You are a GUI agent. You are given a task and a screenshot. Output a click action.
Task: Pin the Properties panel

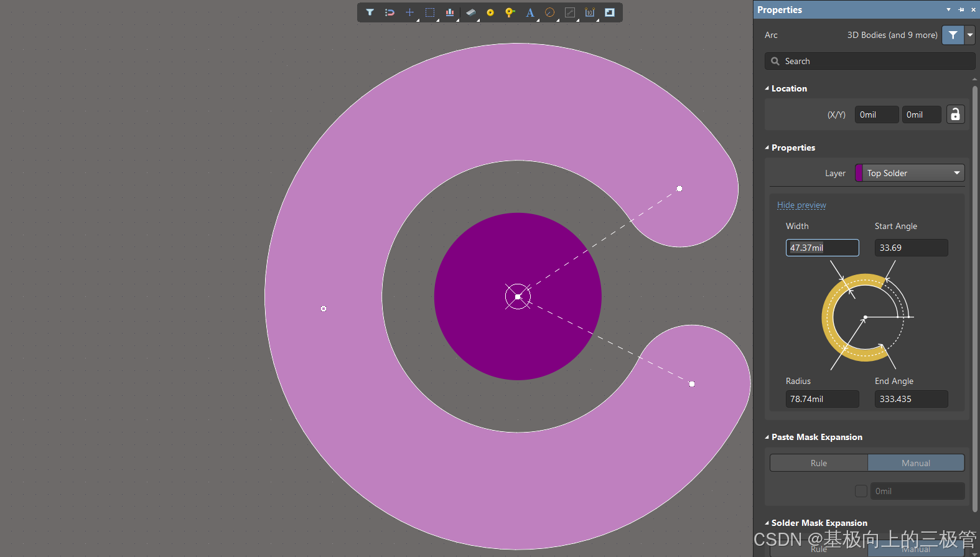click(961, 9)
